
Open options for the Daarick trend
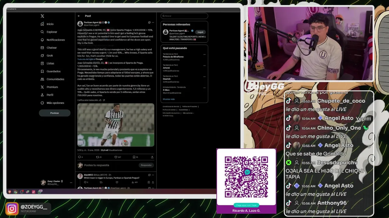point(204,77)
